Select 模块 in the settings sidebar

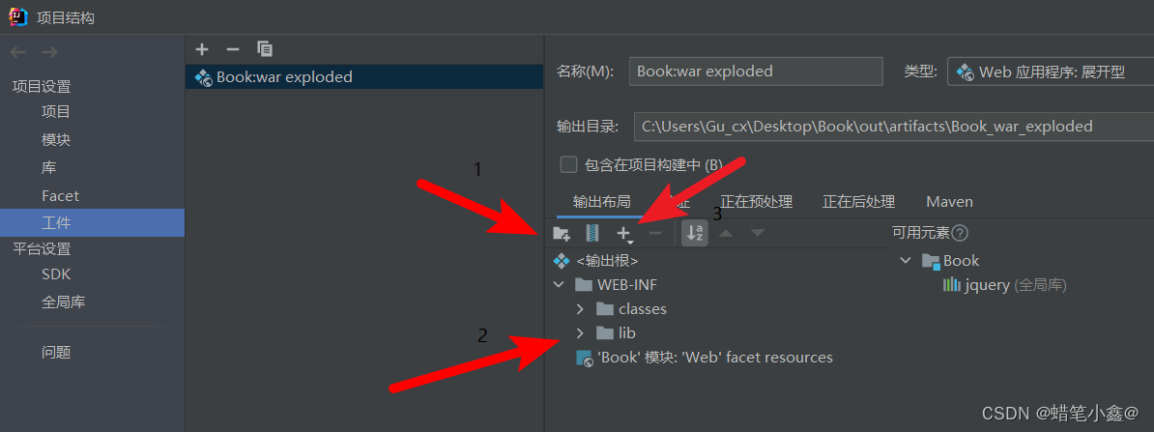[x=56, y=140]
